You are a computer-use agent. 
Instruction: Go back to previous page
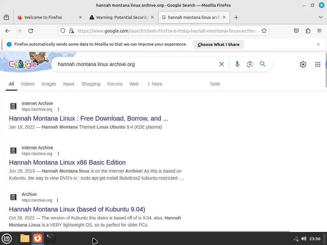(x=8, y=31)
